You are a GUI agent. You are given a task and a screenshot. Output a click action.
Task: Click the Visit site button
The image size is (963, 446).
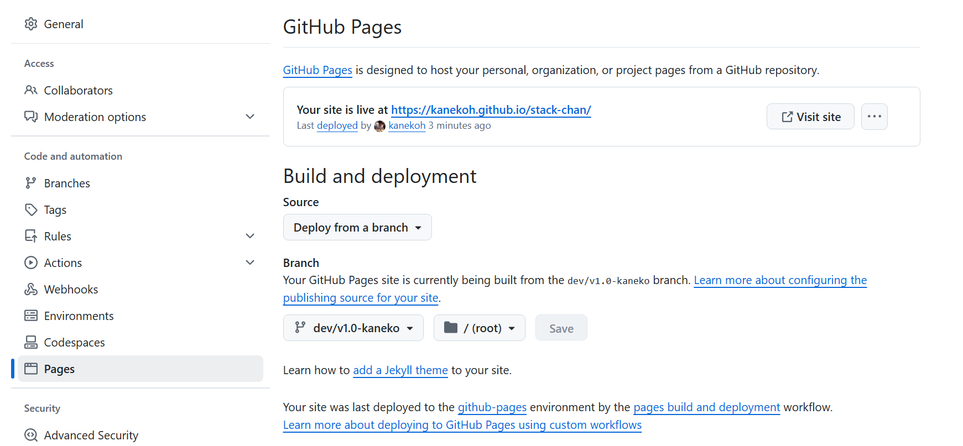pyautogui.click(x=810, y=117)
